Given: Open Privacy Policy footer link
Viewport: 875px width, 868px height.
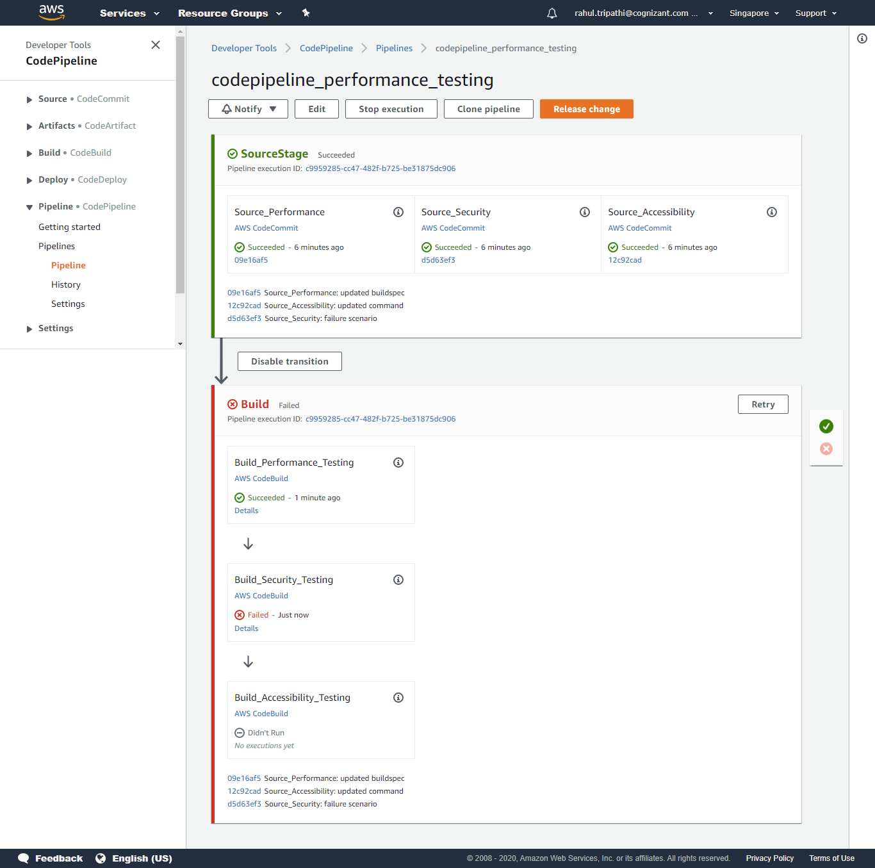Looking at the screenshot, I should pos(770,858).
